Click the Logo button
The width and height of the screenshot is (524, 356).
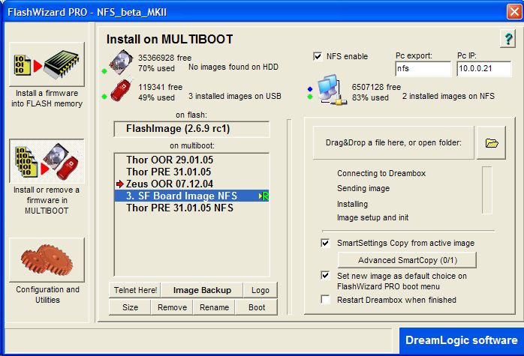tap(260, 290)
